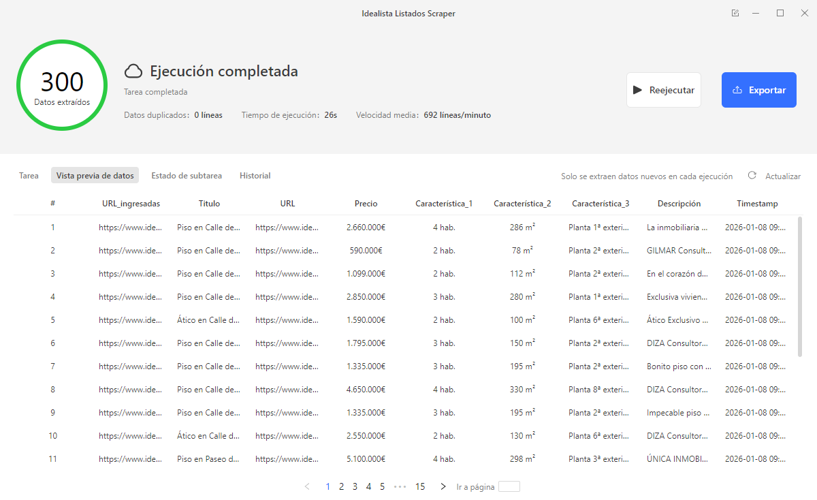The width and height of the screenshot is (817, 500).
Task: Click the Ir a página input box
Action: tap(509, 486)
